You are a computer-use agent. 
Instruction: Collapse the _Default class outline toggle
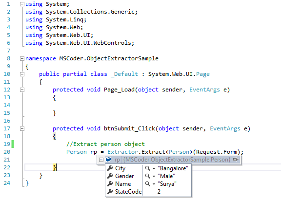click(22, 74)
